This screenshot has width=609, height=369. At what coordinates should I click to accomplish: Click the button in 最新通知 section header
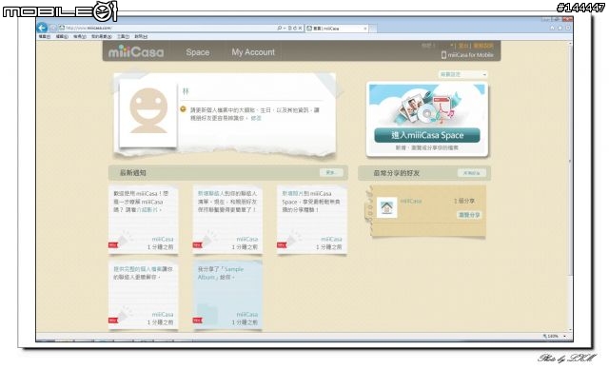click(x=331, y=173)
